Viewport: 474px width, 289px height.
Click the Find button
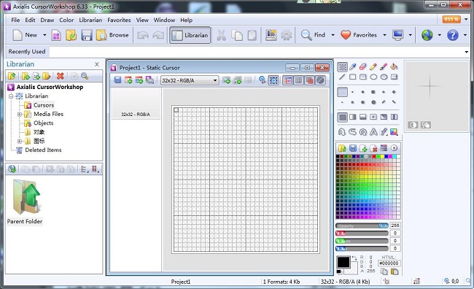tap(313, 35)
